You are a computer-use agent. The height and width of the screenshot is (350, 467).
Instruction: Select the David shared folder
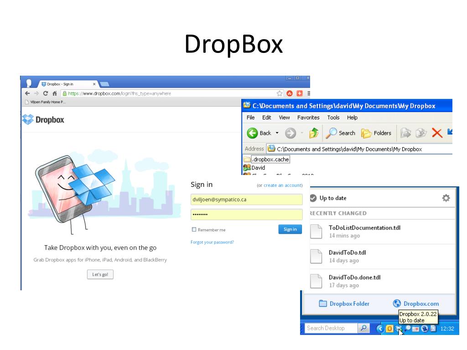click(254, 168)
